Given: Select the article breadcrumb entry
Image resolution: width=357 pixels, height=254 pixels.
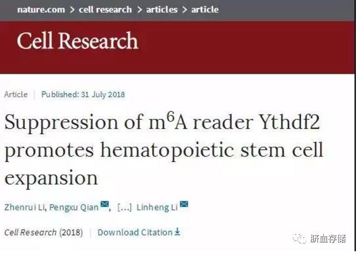Looking at the screenshot, I should click(205, 9).
